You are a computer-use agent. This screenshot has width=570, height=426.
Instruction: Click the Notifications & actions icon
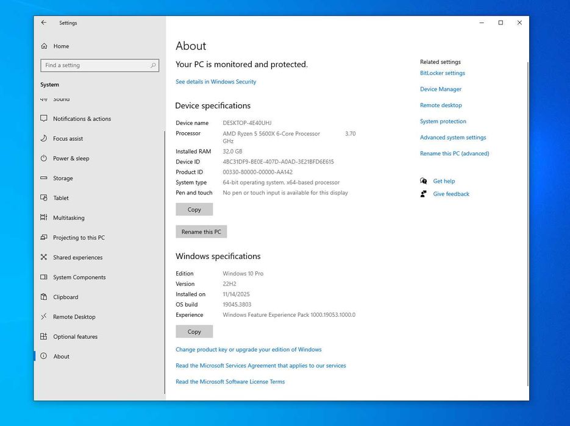44,118
